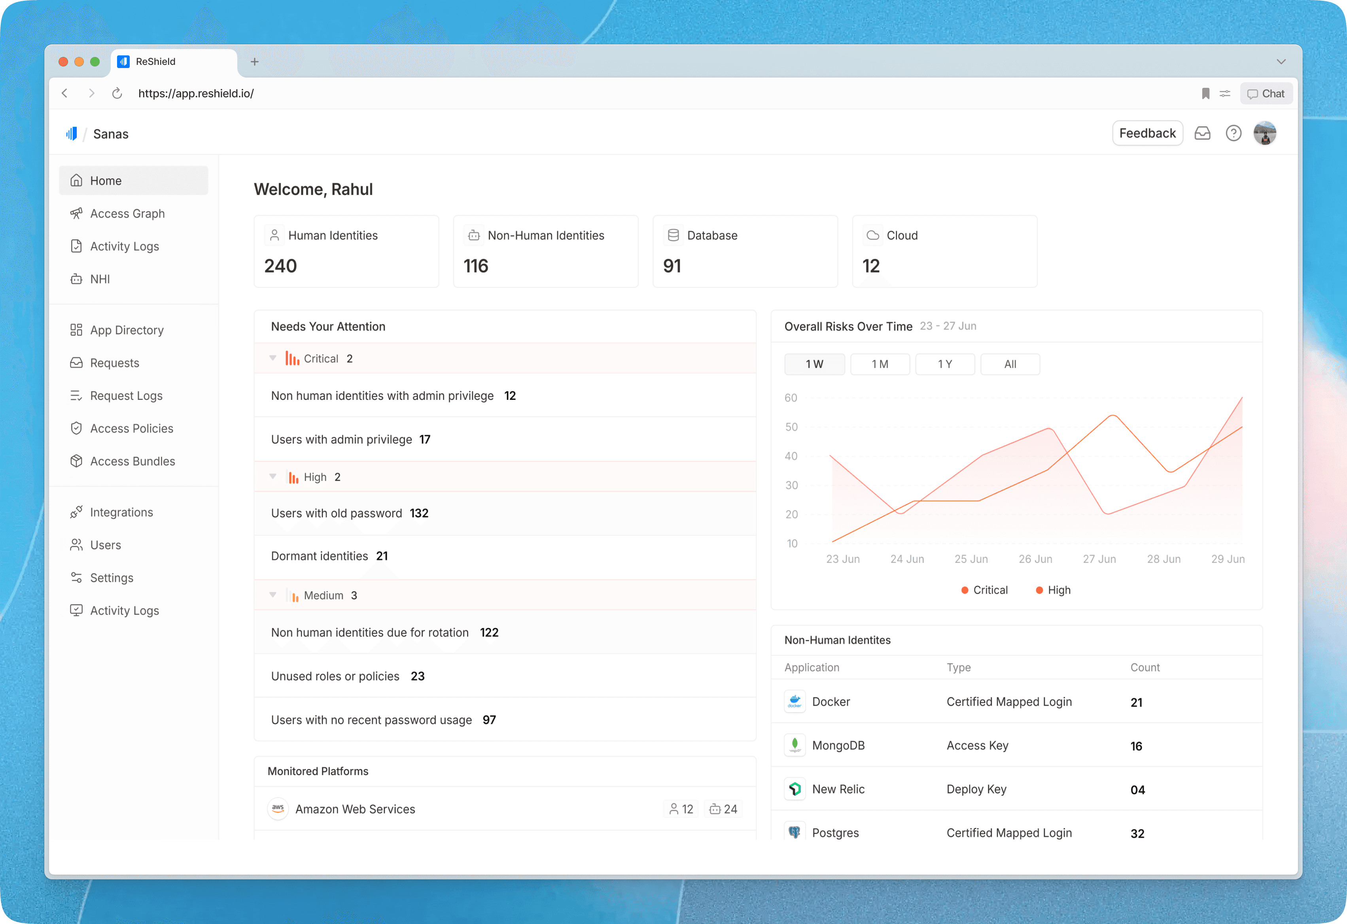Screen dimensions: 1347x924
Task: Collapse the High attention group
Action: tap(273, 477)
